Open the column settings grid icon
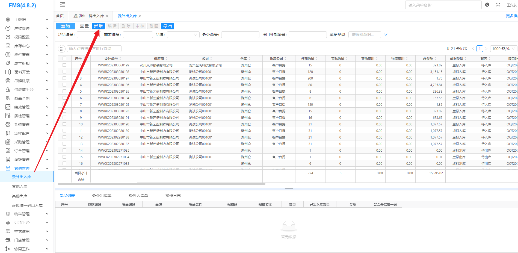 62,49
